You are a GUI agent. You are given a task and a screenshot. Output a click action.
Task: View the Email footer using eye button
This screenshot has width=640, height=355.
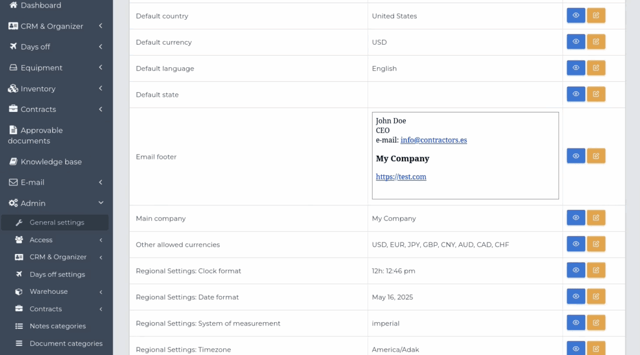tap(575, 157)
